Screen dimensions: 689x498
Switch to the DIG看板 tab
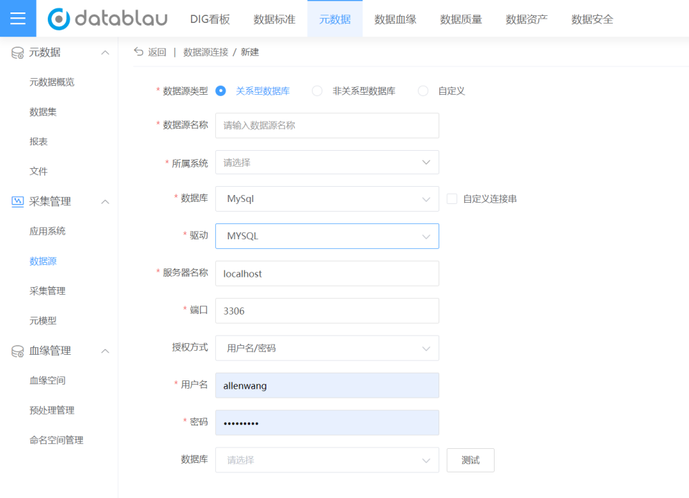[210, 19]
